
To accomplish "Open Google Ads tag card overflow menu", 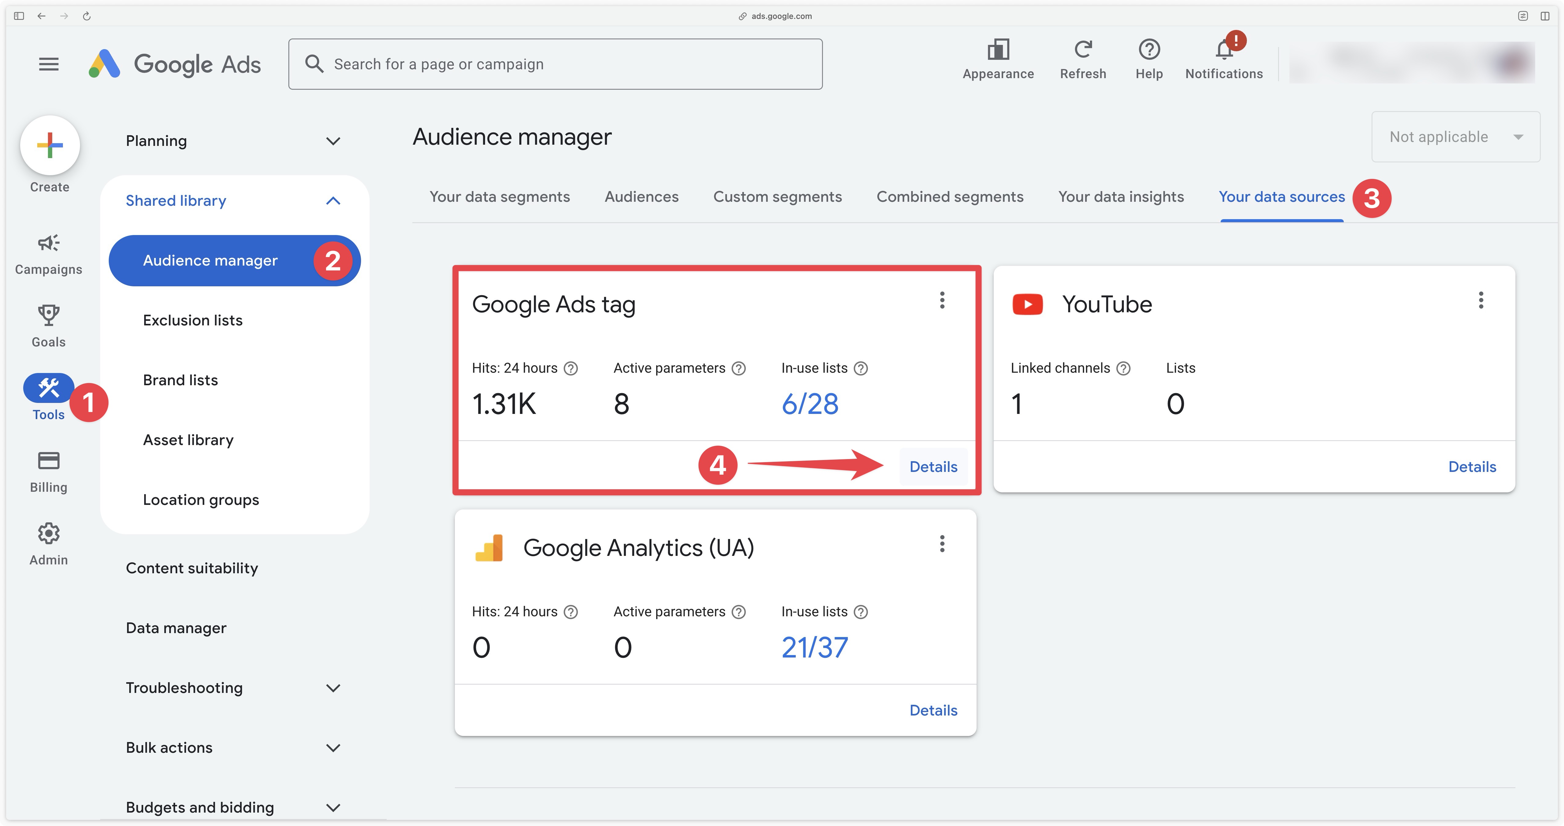I will point(942,300).
